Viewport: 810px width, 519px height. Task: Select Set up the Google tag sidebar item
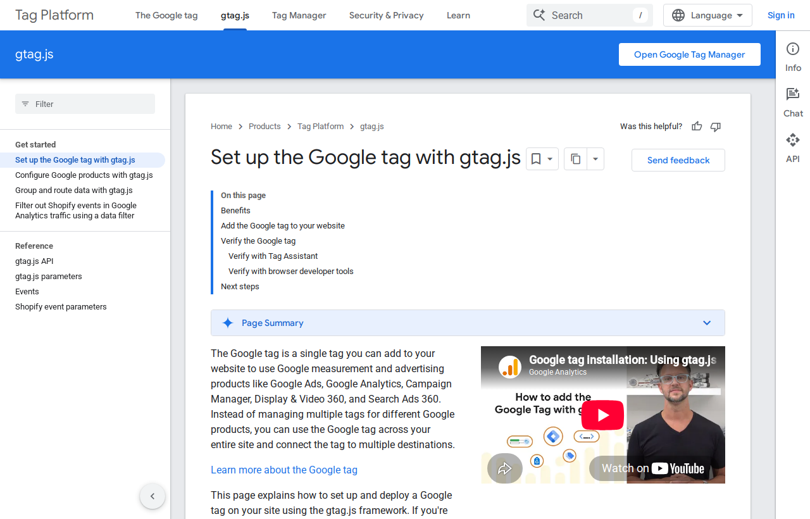pyautogui.click(x=82, y=160)
